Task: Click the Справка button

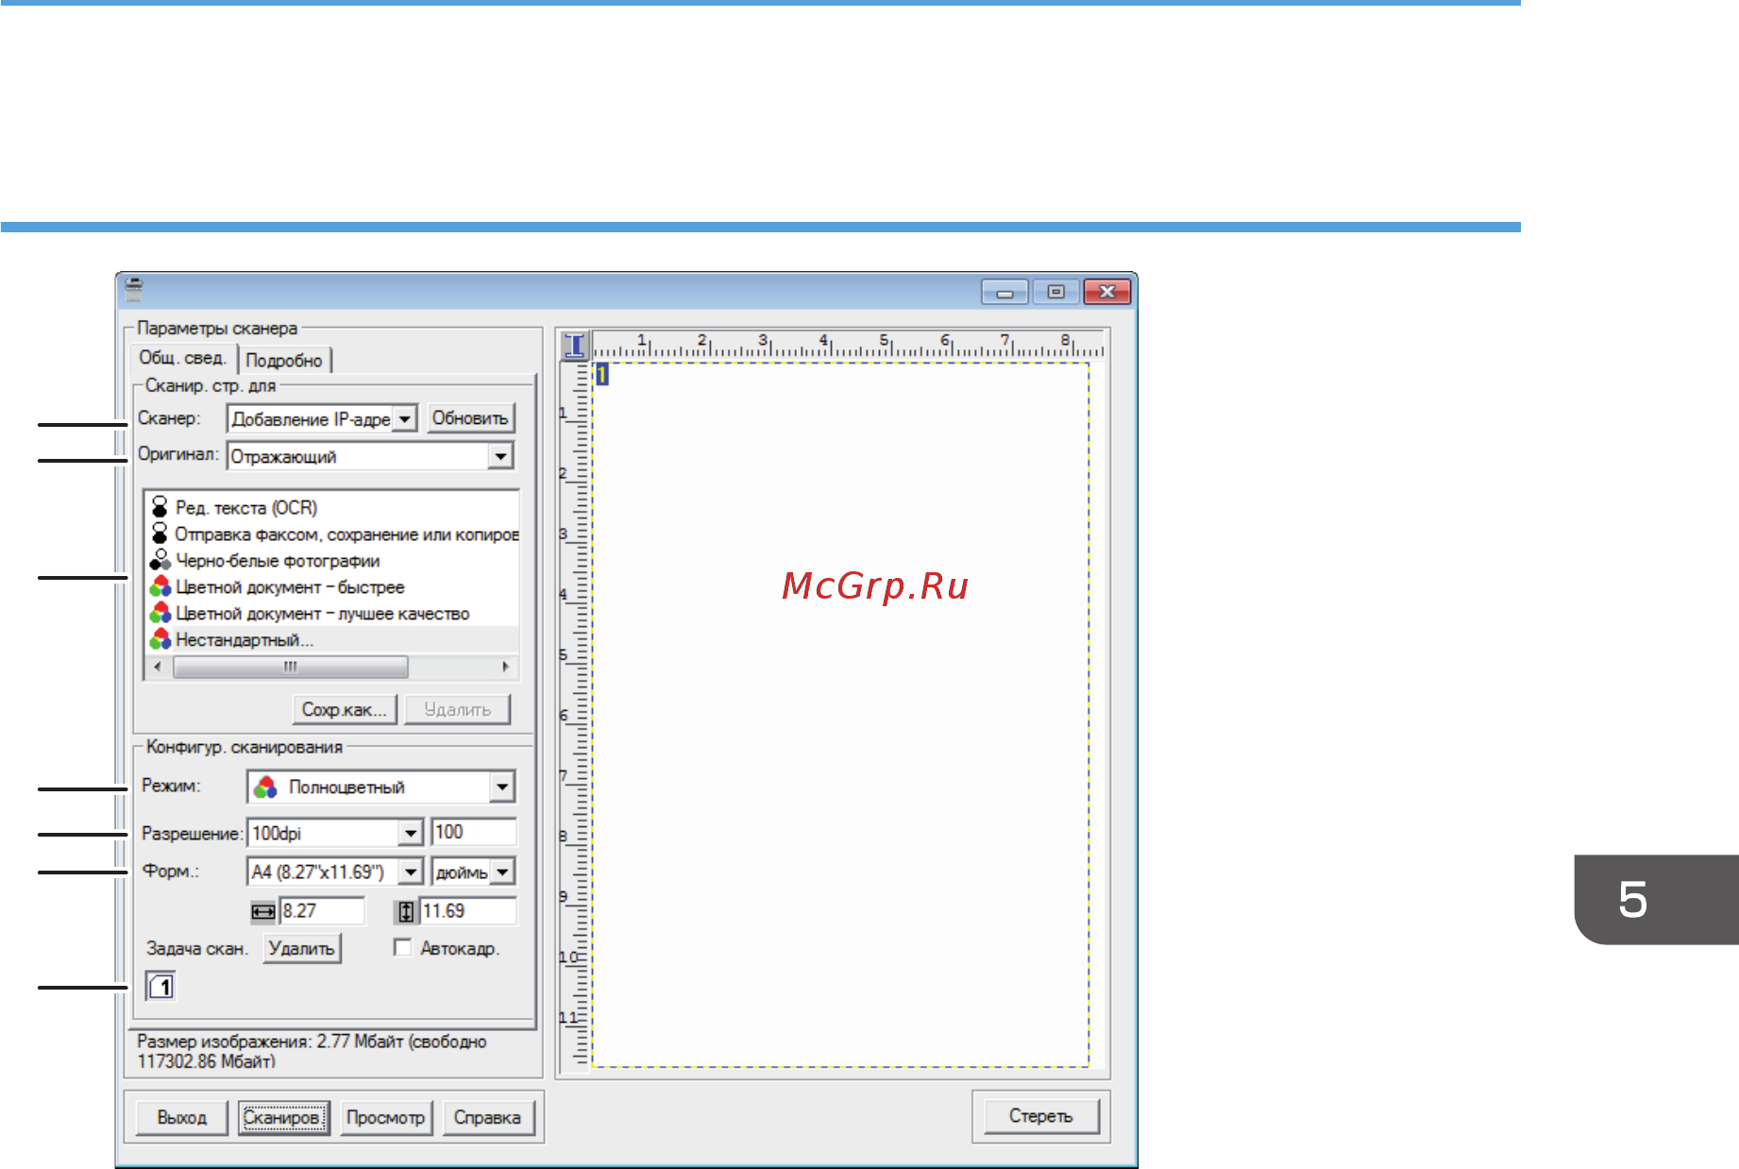Action: click(x=487, y=1117)
